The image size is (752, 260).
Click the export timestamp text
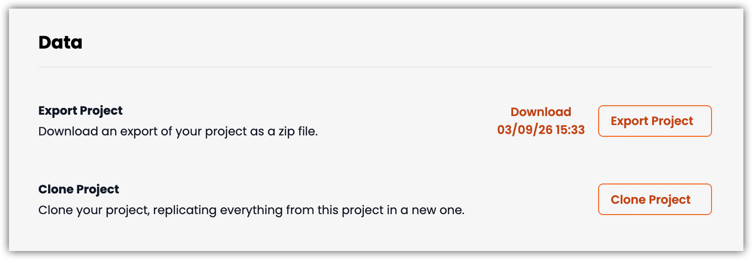point(540,130)
